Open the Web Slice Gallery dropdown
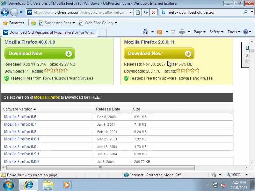Image resolution: width=255 pixels, height=191 pixels. (98, 23)
